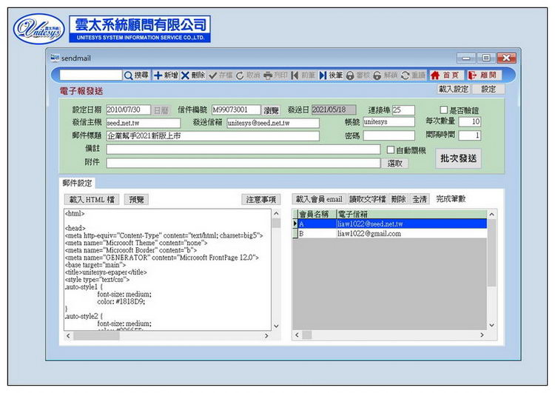Click the 郵件標題 subject input field
Image resolution: width=555 pixels, height=393 pixels.
(x=212, y=136)
